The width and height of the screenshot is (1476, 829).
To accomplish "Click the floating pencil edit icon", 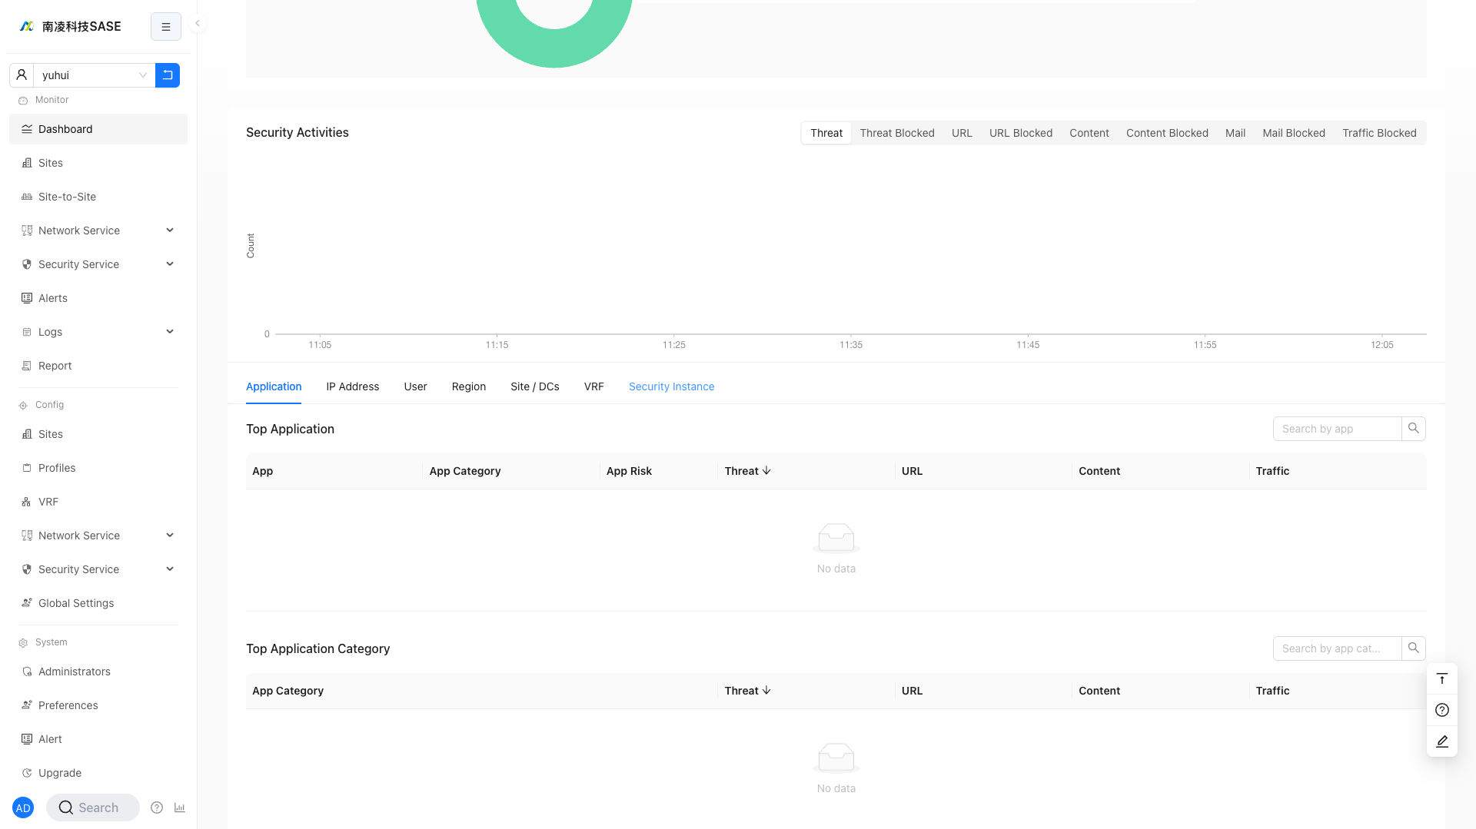I will (x=1442, y=741).
